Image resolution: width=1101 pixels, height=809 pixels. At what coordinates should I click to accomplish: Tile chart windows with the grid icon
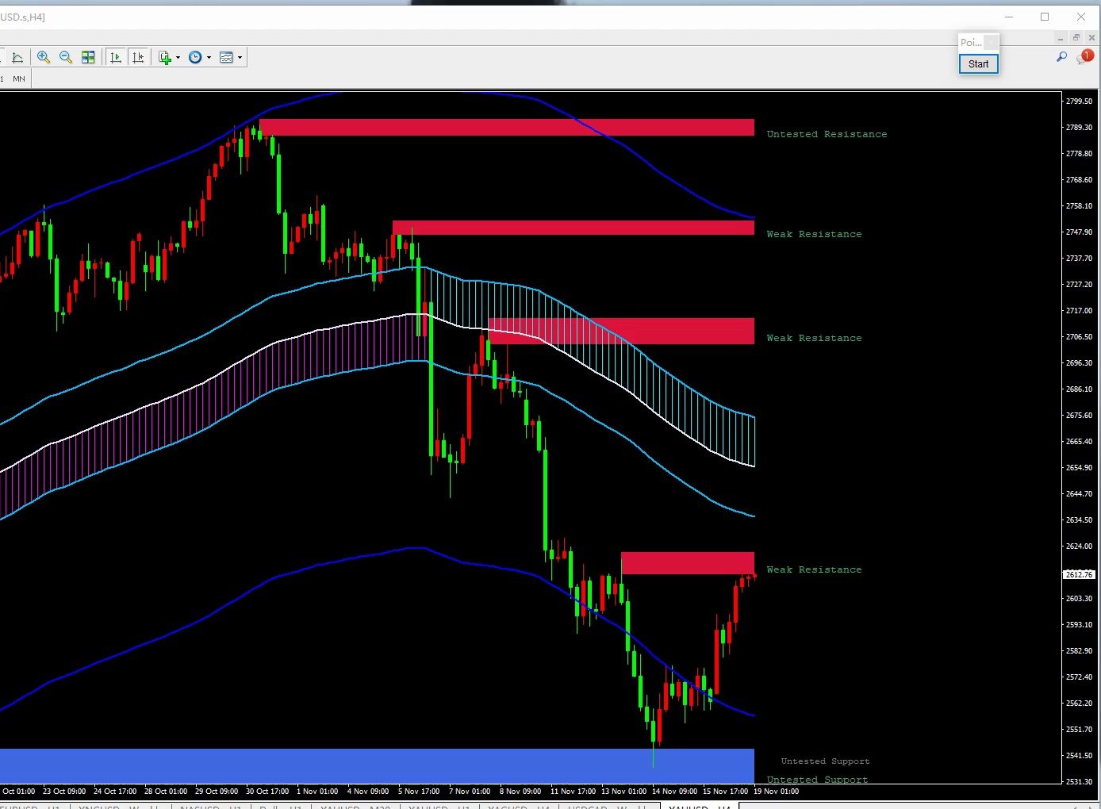[x=88, y=57]
